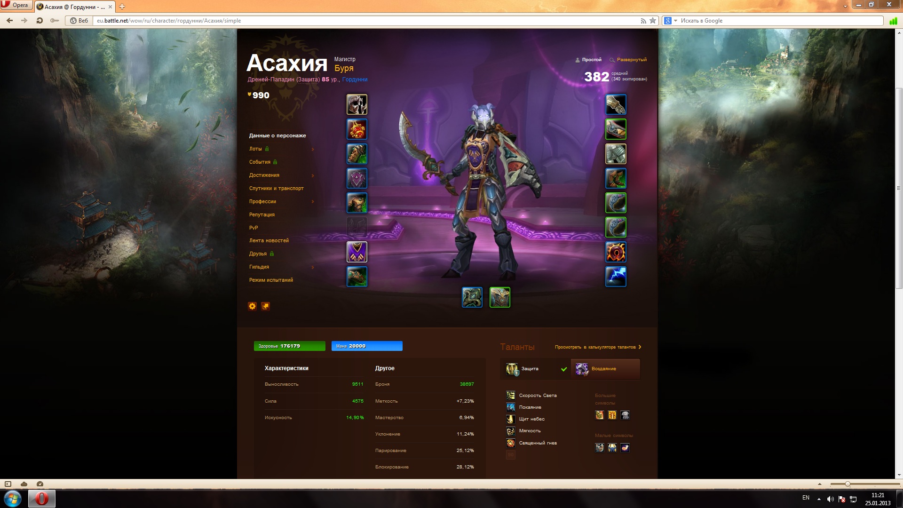
Task: Inspect the fiery orange trinket icon
Action: click(x=616, y=252)
